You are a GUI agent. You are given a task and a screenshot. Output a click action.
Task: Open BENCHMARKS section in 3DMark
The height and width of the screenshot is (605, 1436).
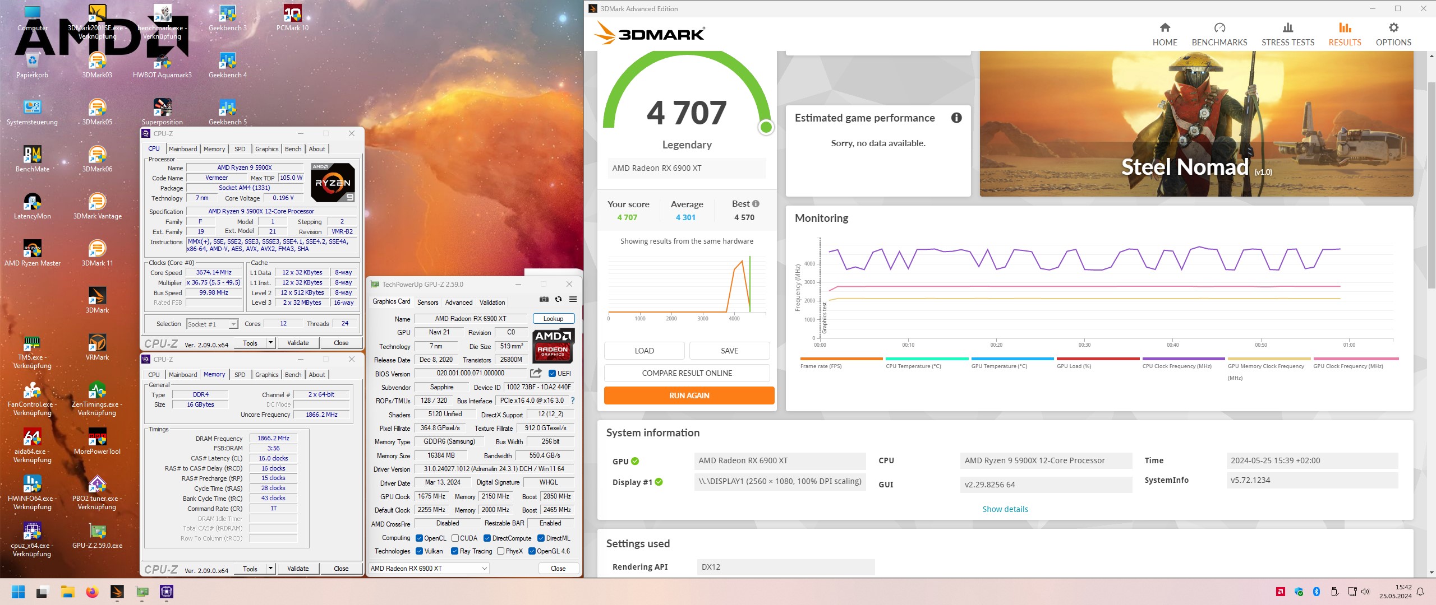pos(1219,35)
